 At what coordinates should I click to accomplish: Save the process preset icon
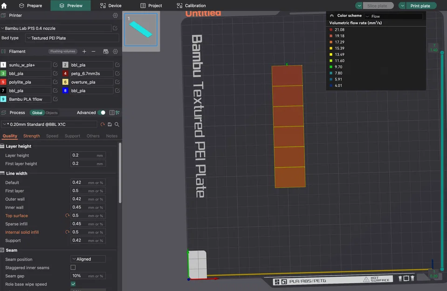(x=110, y=124)
